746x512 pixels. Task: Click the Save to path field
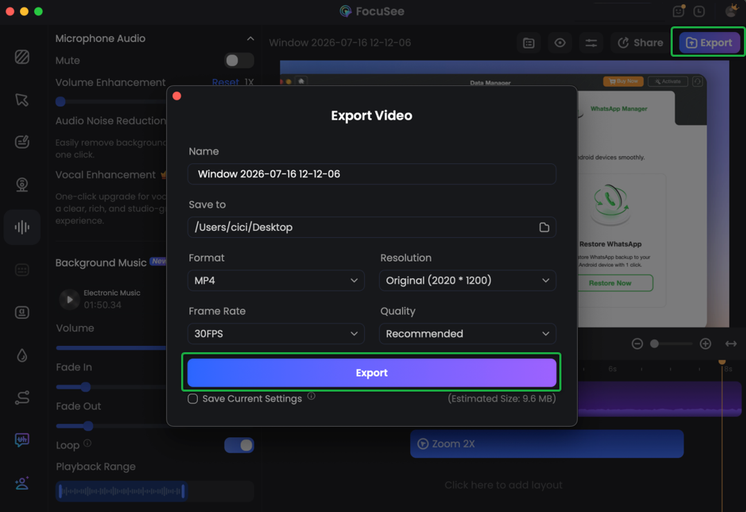coord(371,227)
